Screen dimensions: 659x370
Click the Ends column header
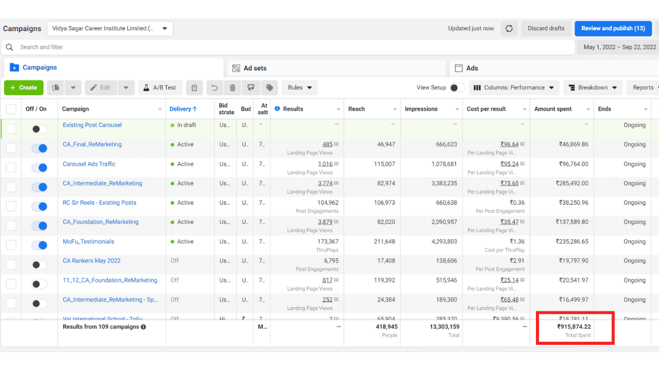[x=604, y=109]
